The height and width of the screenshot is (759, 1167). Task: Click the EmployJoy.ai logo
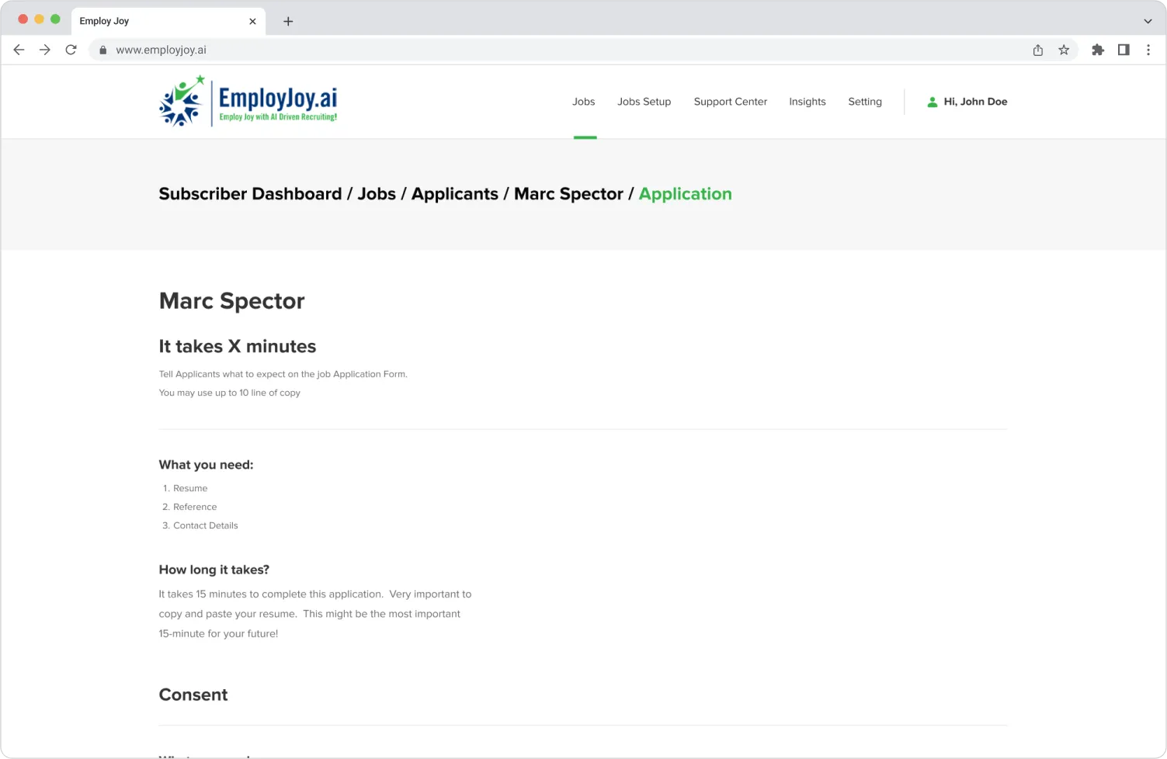coord(248,102)
